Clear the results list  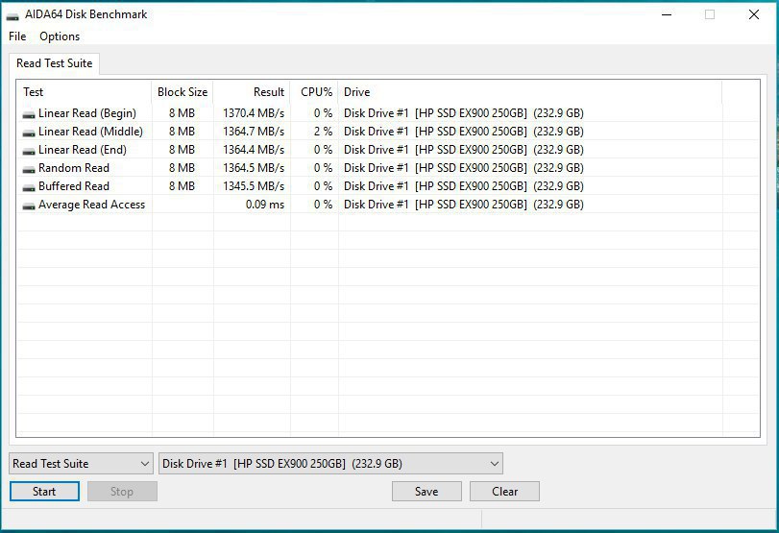504,492
